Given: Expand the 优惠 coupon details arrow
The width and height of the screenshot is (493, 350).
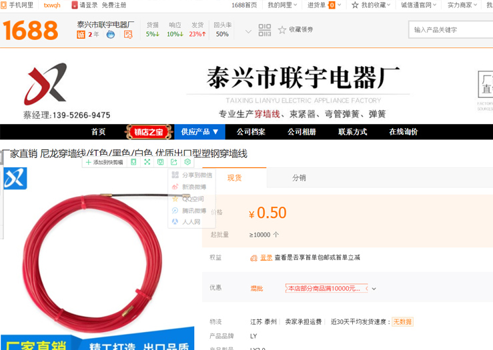Looking at the screenshot, I should coord(374,289).
